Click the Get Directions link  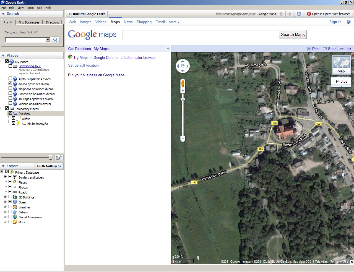pos(79,49)
